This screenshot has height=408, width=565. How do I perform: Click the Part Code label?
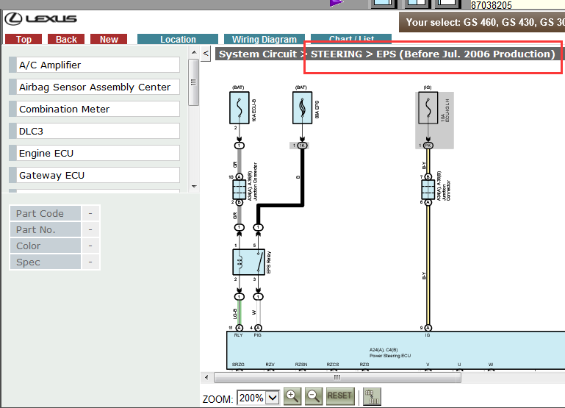click(46, 213)
